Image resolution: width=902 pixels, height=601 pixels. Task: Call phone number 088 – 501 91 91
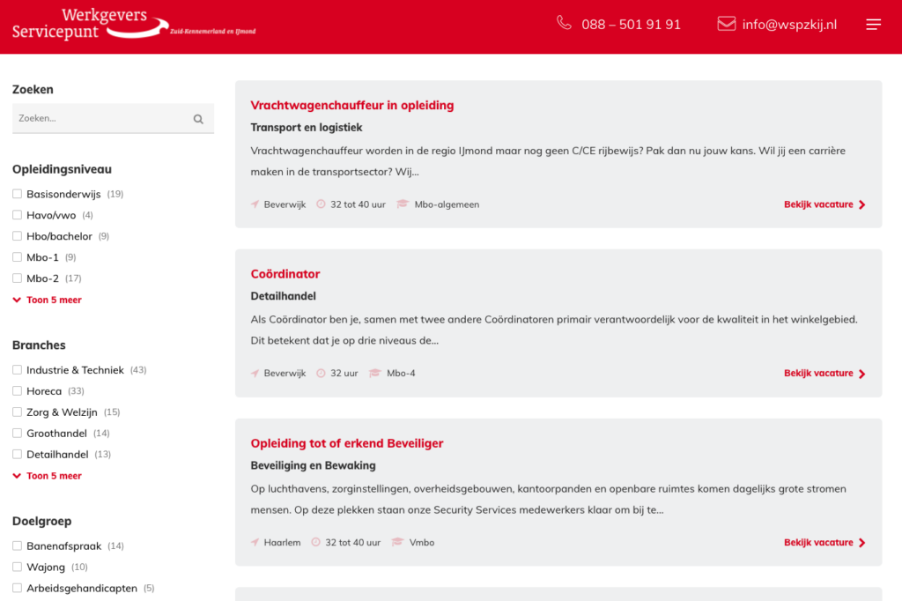631,25
